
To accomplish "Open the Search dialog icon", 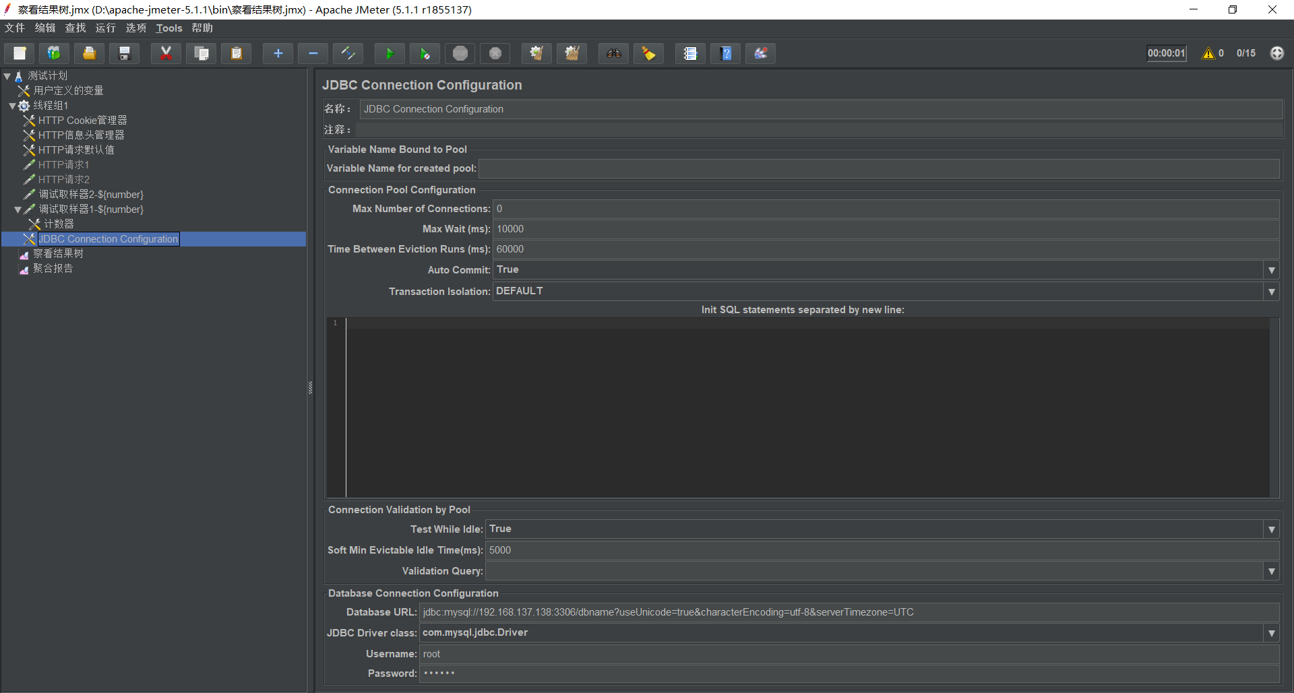I will 613,53.
